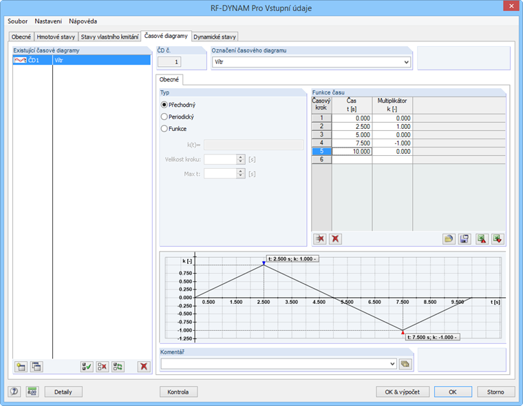This screenshot has width=523, height=406.
Task: Click the ČD č. number field
Action: (169, 62)
